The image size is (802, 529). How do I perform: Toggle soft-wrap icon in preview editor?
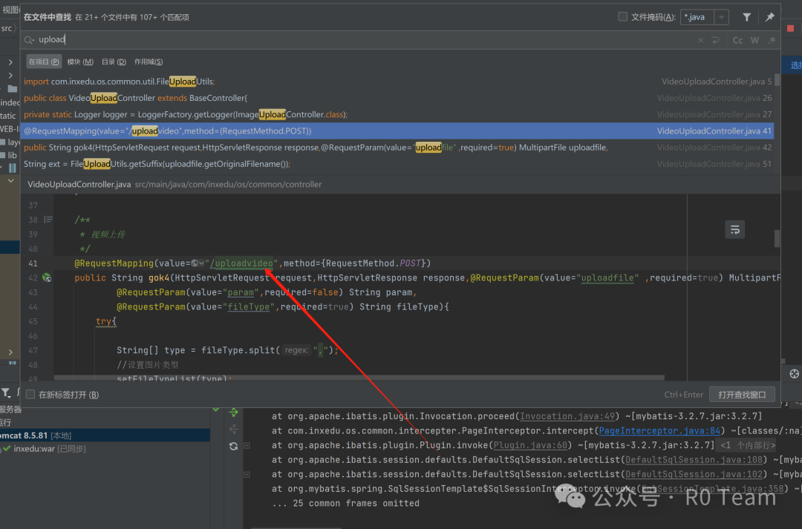point(735,230)
